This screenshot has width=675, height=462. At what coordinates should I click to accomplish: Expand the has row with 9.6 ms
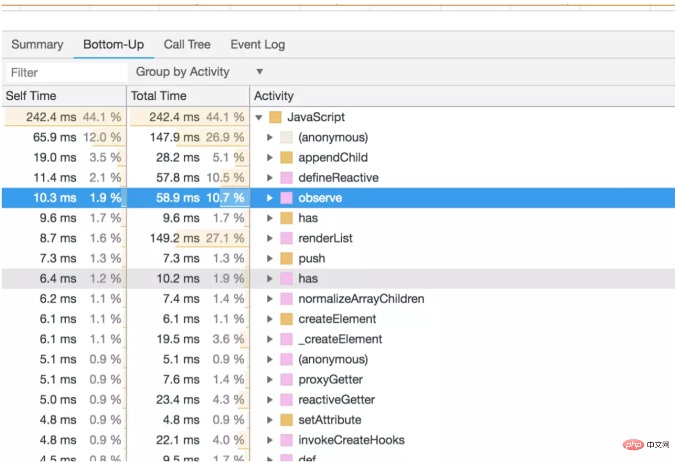click(270, 218)
